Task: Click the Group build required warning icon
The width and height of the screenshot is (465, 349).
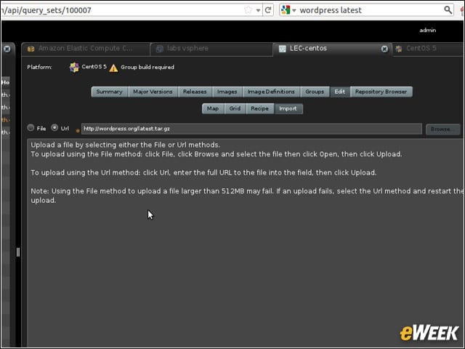Action: [x=113, y=68]
